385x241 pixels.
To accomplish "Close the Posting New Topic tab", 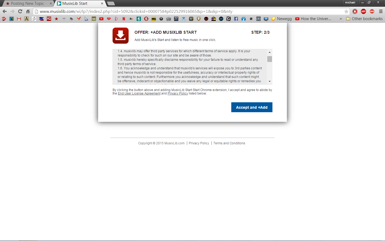I will (51, 3).
